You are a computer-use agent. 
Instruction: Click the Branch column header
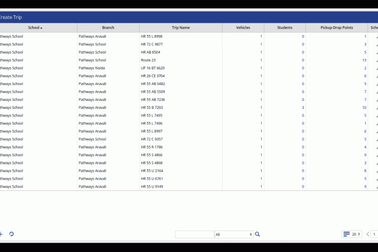pyautogui.click(x=108, y=28)
